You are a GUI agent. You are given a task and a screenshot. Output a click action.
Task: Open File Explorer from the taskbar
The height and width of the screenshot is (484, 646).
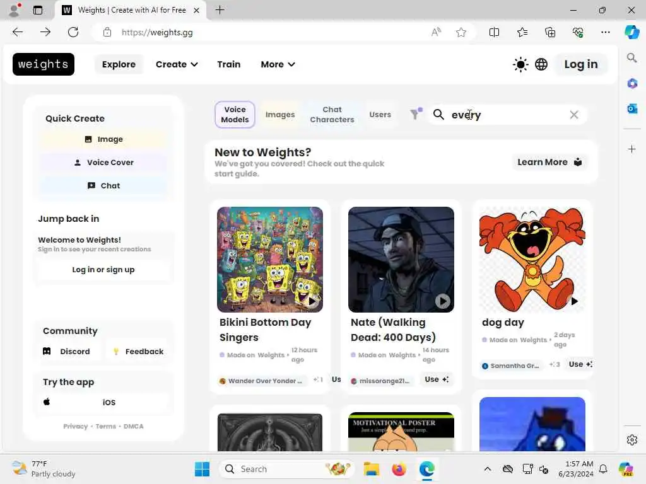point(371,469)
